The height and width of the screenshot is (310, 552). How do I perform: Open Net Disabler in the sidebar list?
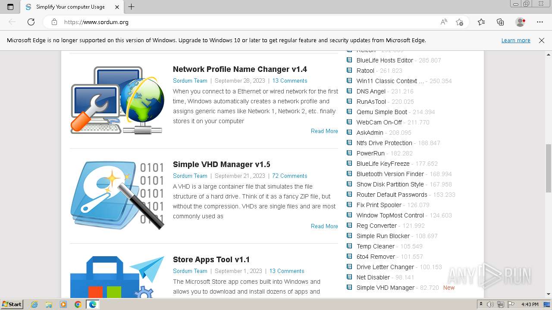[x=373, y=277]
